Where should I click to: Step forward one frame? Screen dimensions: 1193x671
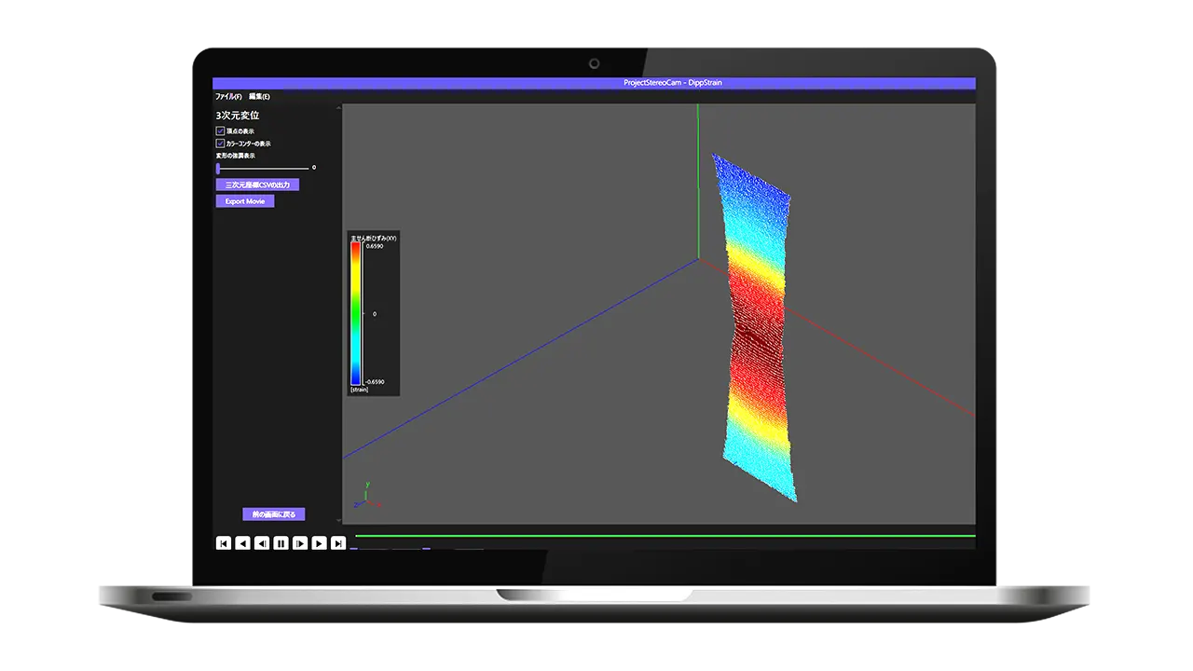[x=300, y=542]
